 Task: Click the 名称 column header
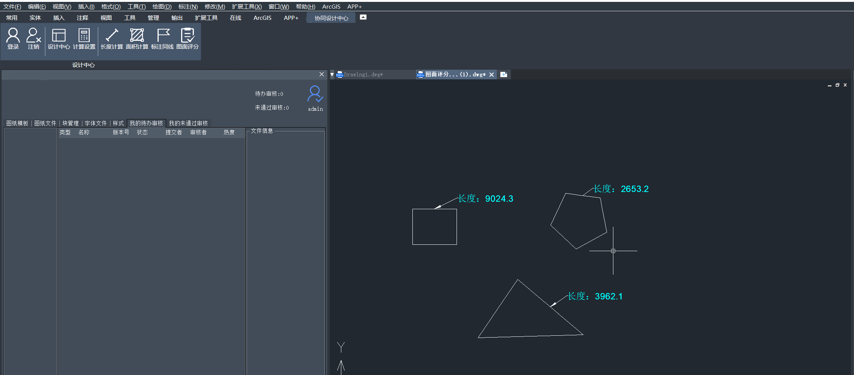(x=84, y=132)
